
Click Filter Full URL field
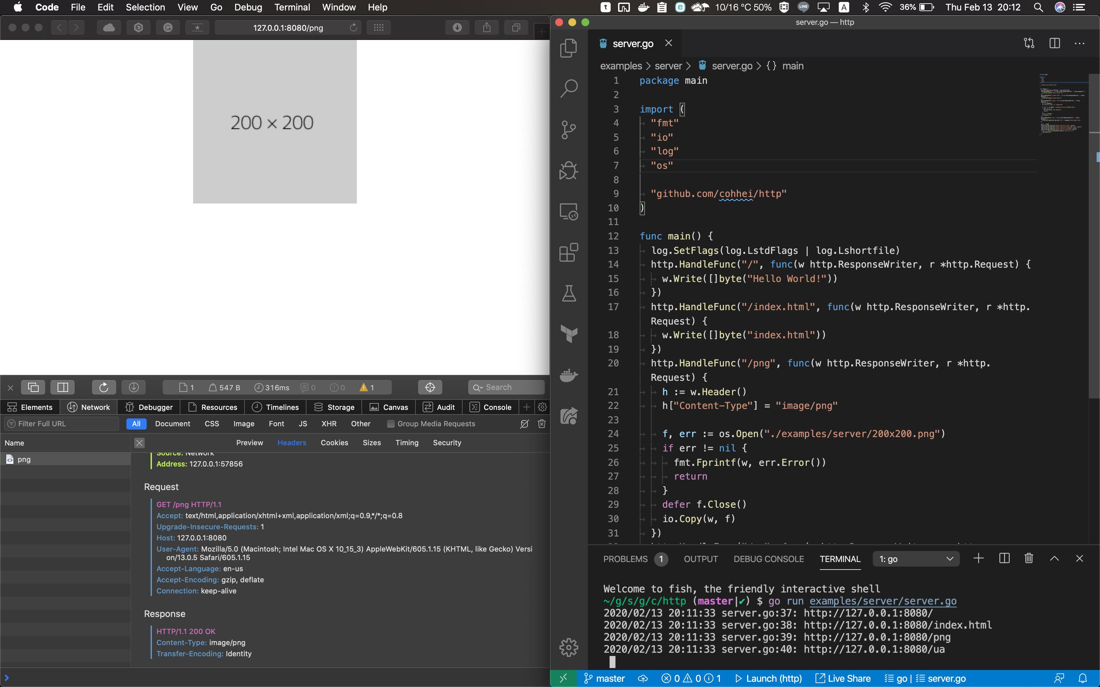click(x=61, y=423)
